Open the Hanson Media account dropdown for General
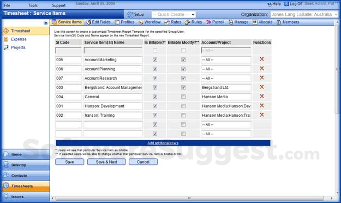This screenshot has width=341, height=203. click(x=226, y=97)
